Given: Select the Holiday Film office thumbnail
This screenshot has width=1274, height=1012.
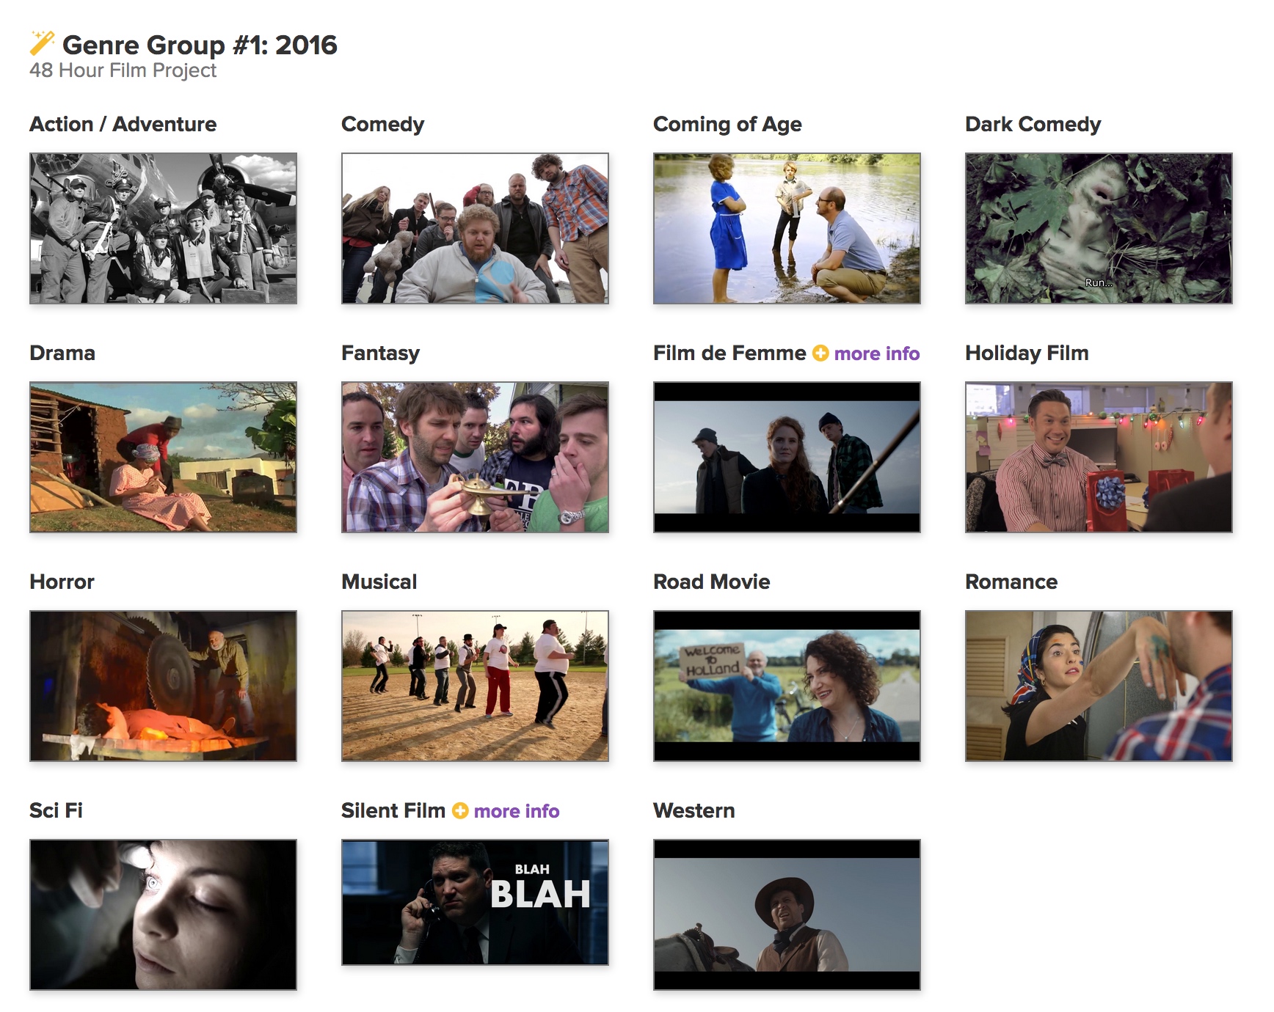Looking at the screenshot, I should coord(1099,457).
